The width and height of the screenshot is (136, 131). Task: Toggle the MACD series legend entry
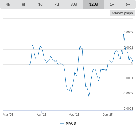pyautogui.click(x=68, y=124)
